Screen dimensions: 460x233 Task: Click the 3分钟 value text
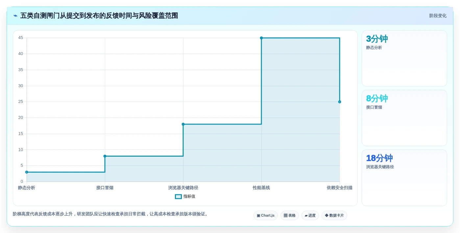[377, 39]
